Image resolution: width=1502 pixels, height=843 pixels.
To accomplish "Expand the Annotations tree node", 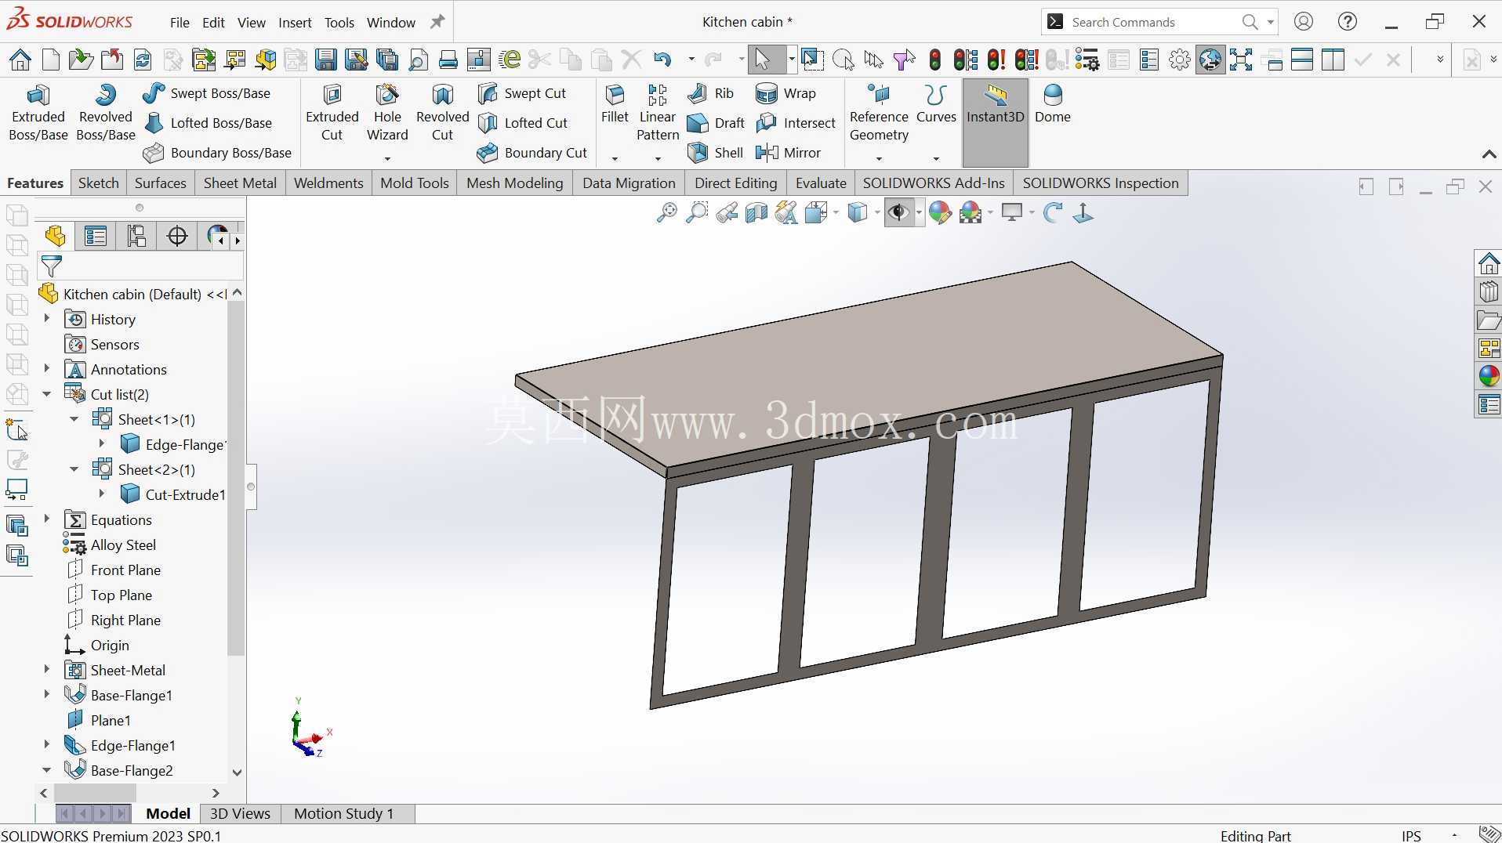I will pos(47,369).
